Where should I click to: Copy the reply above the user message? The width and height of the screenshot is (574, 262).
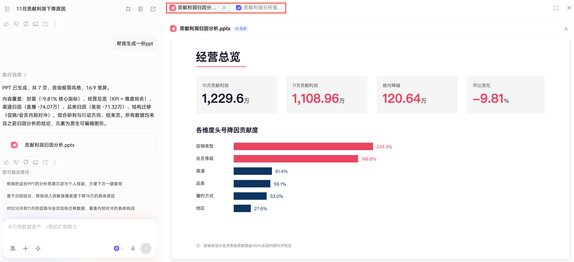26,24
